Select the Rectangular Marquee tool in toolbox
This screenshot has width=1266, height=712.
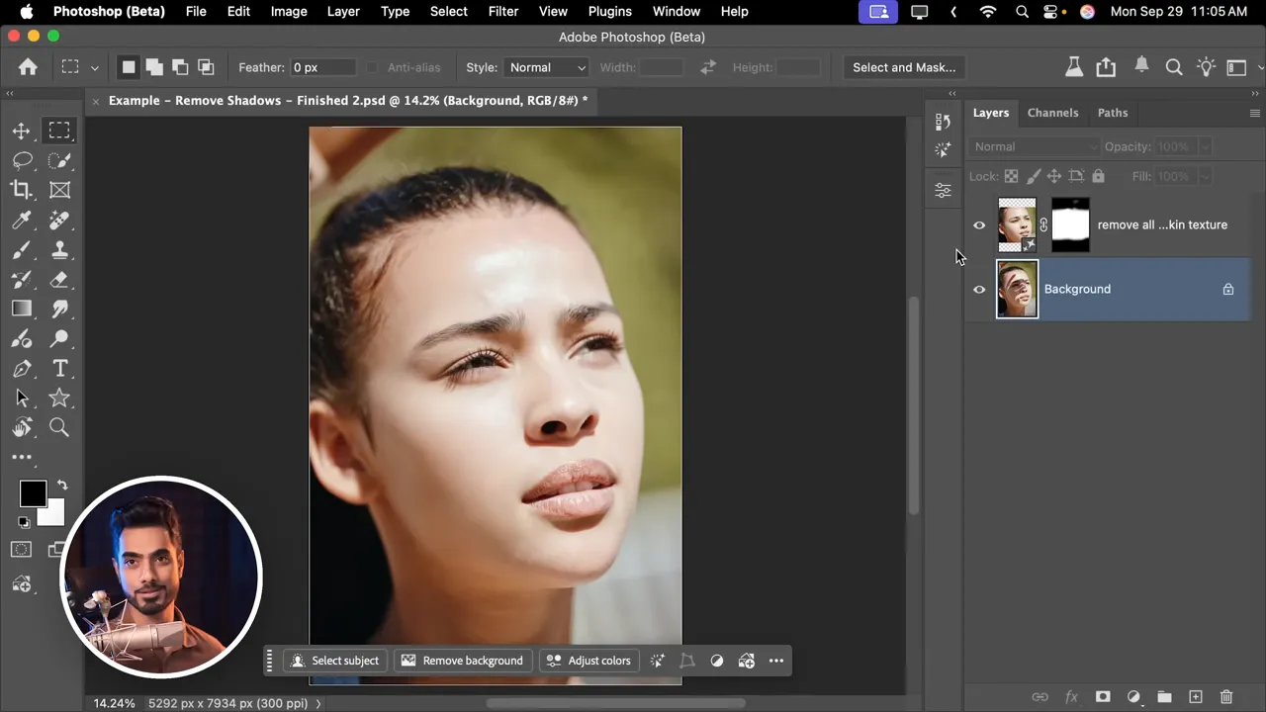pos(59,131)
